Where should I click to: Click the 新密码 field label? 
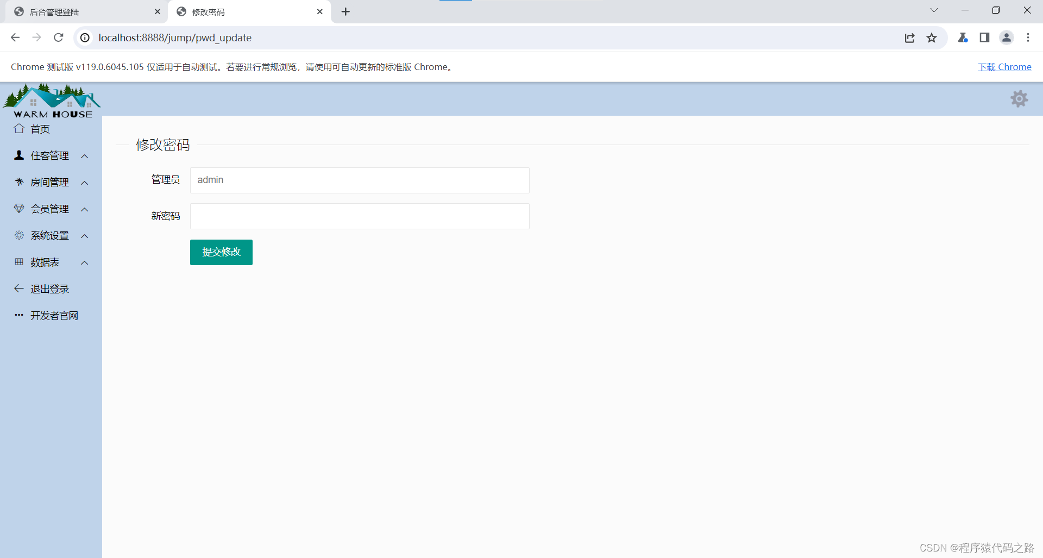[166, 216]
